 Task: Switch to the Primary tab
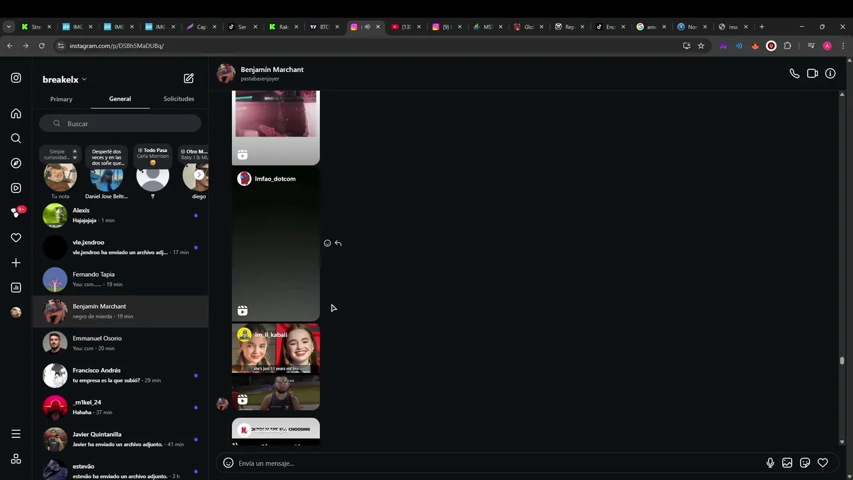61,99
